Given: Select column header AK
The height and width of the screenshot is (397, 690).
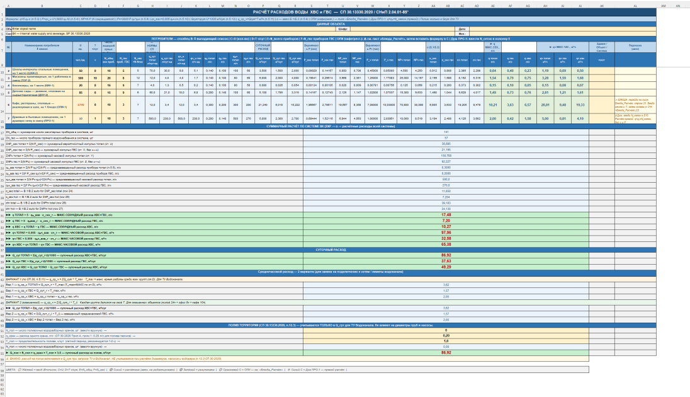Looking at the screenshot, I should [x=602, y=6].
